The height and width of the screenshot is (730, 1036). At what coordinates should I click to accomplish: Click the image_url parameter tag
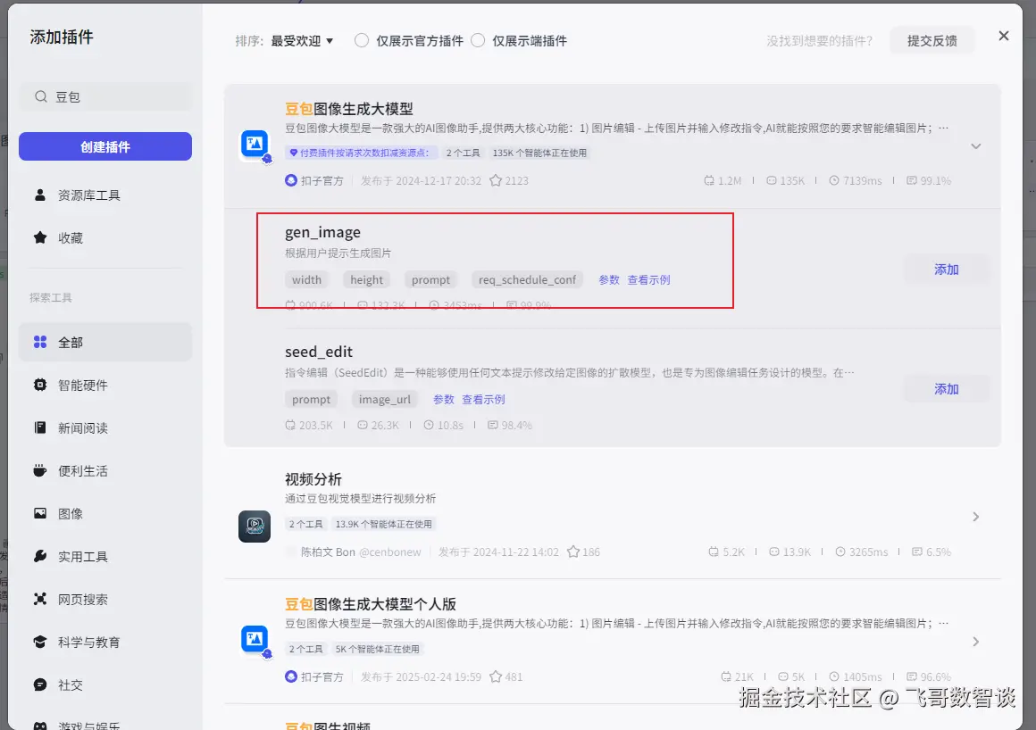point(385,399)
